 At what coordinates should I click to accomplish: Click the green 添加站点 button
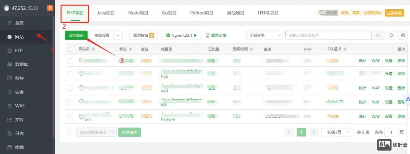tap(76, 35)
